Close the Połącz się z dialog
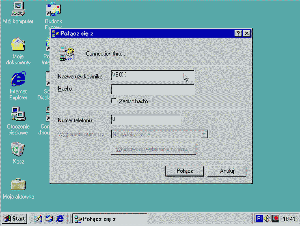Screen dimensions: 300x226 247,33
